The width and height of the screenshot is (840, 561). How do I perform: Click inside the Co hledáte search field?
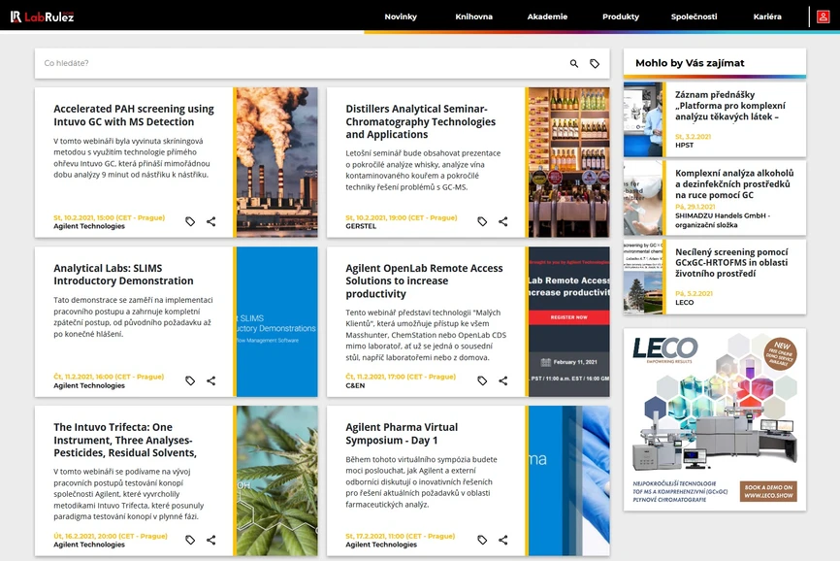pos(194,61)
